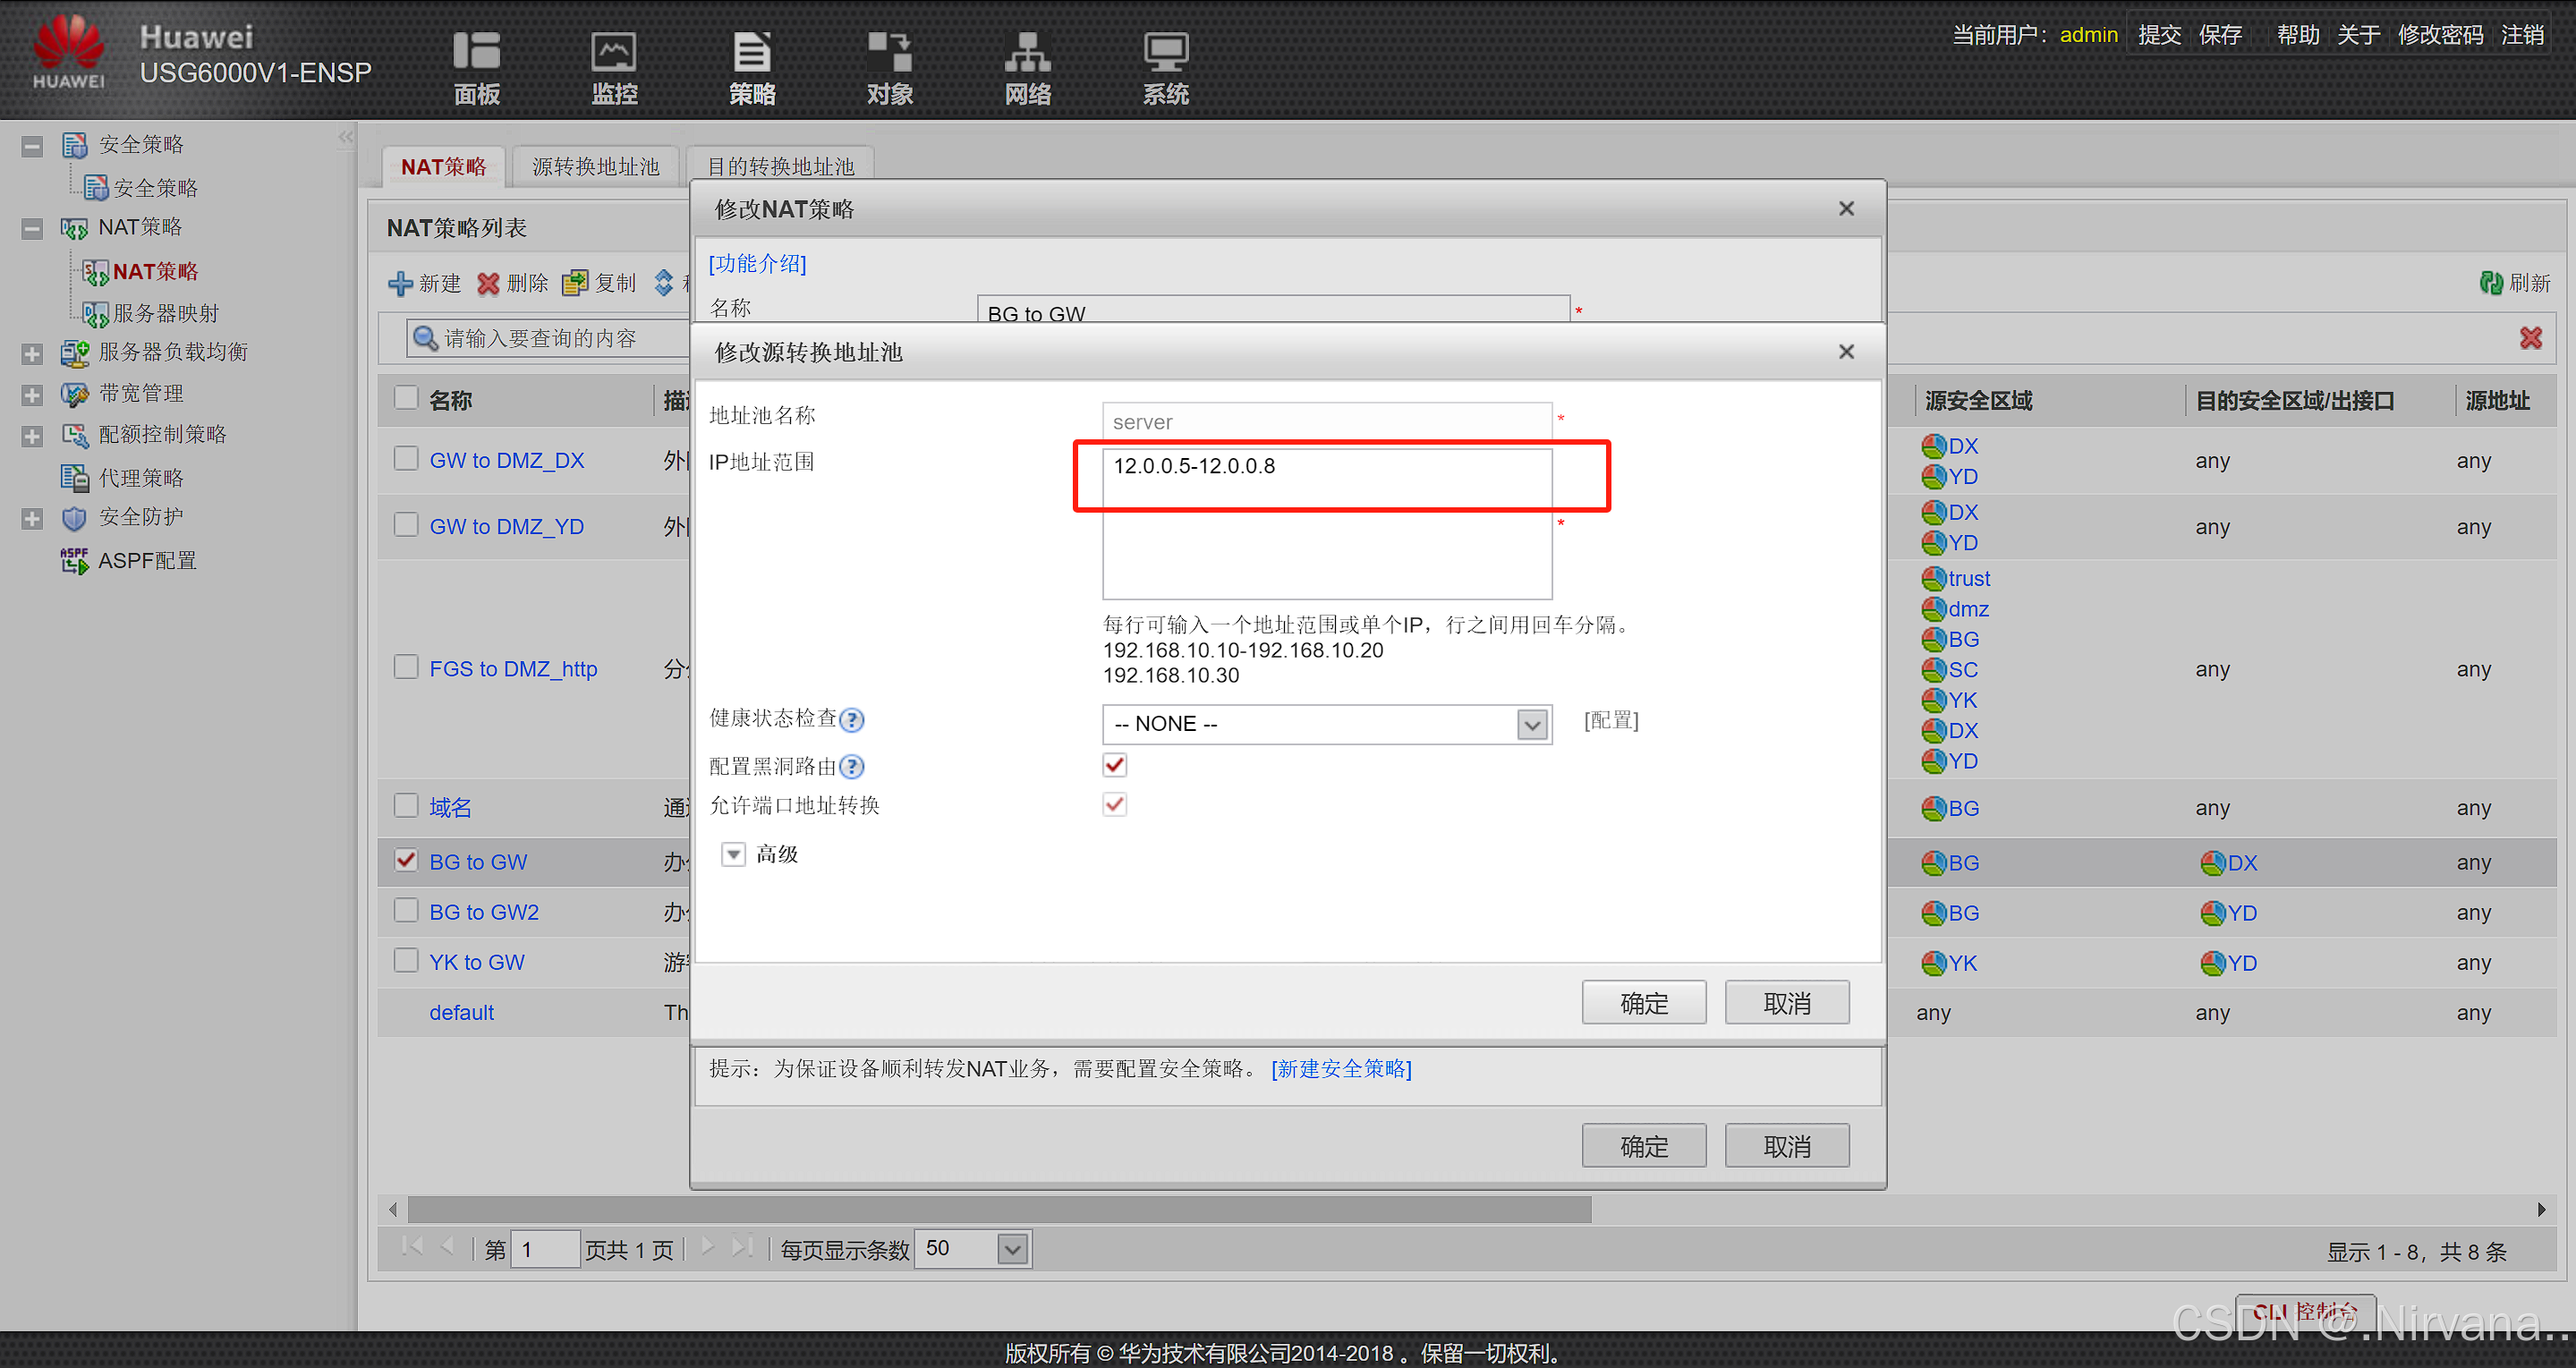Click the 代理策略 icon in the sidebar
This screenshot has width=2576, height=1368.
(x=75, y=478)
